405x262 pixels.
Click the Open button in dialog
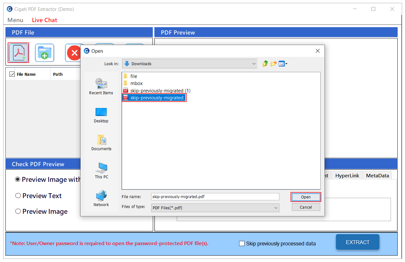click(x=306, y=197)
